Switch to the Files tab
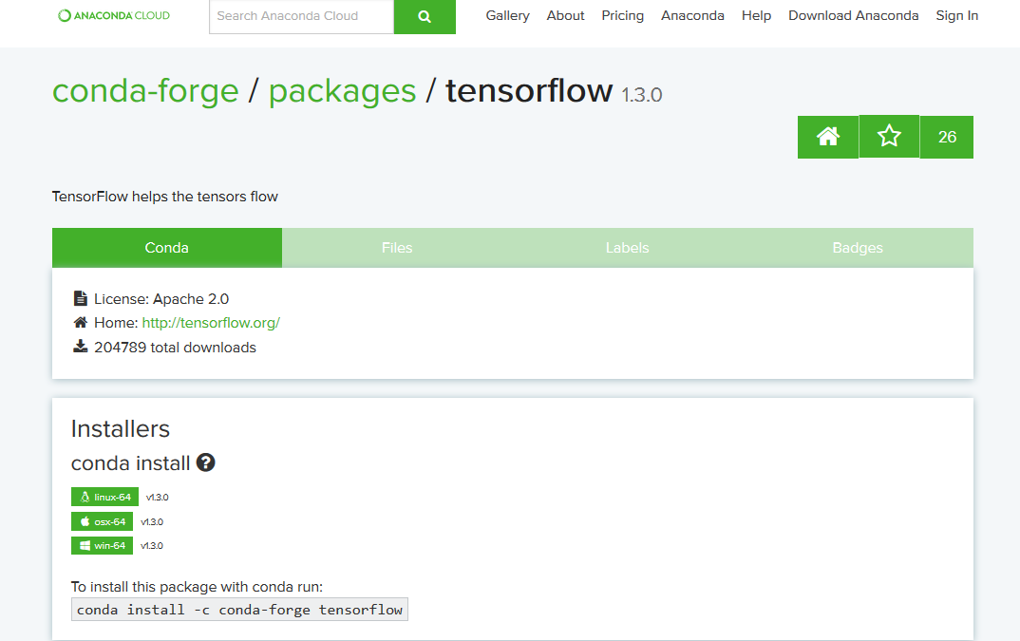1020x641 pixels. click(x=397, y=247)
